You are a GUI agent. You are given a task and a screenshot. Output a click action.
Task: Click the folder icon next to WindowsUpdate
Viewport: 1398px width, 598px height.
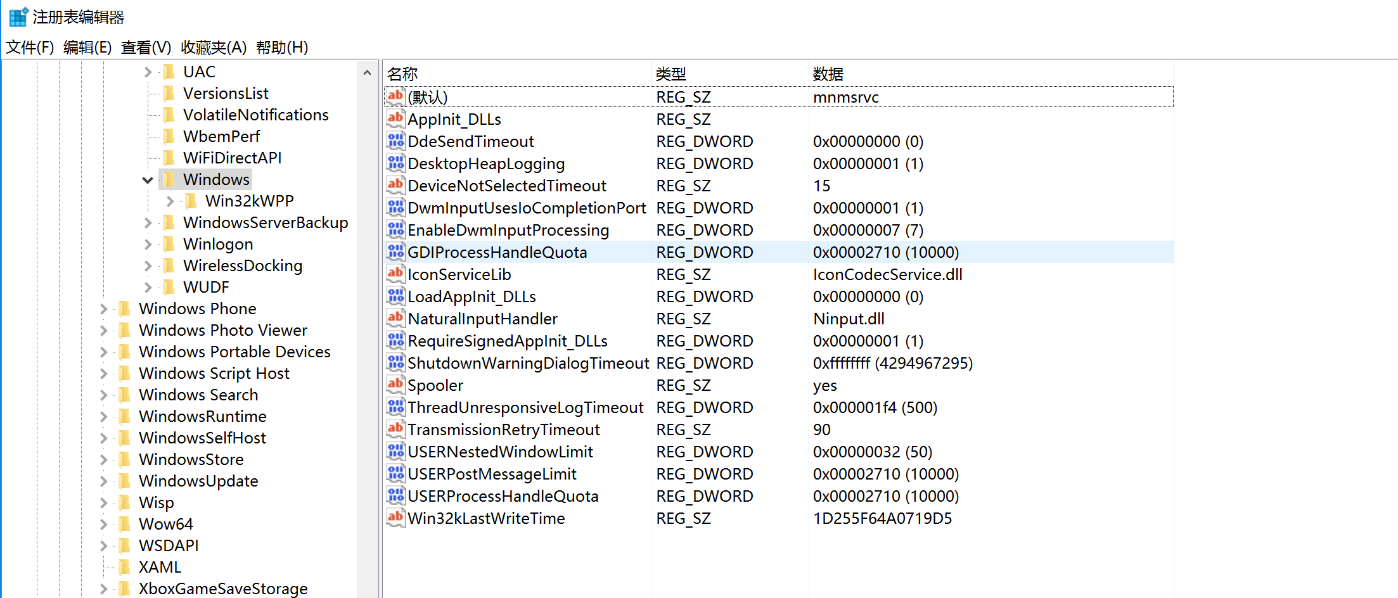tap(125, 481)
